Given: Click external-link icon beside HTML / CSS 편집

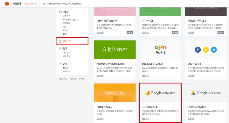Looking at the screenshot, I should (78, 20).
